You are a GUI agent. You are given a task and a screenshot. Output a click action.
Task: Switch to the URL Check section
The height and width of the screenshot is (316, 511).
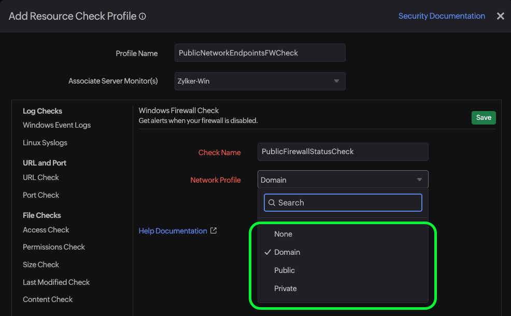pos(40,177)
